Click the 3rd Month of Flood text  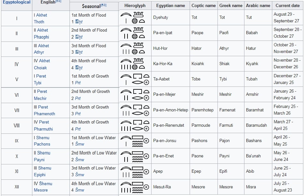89,46
